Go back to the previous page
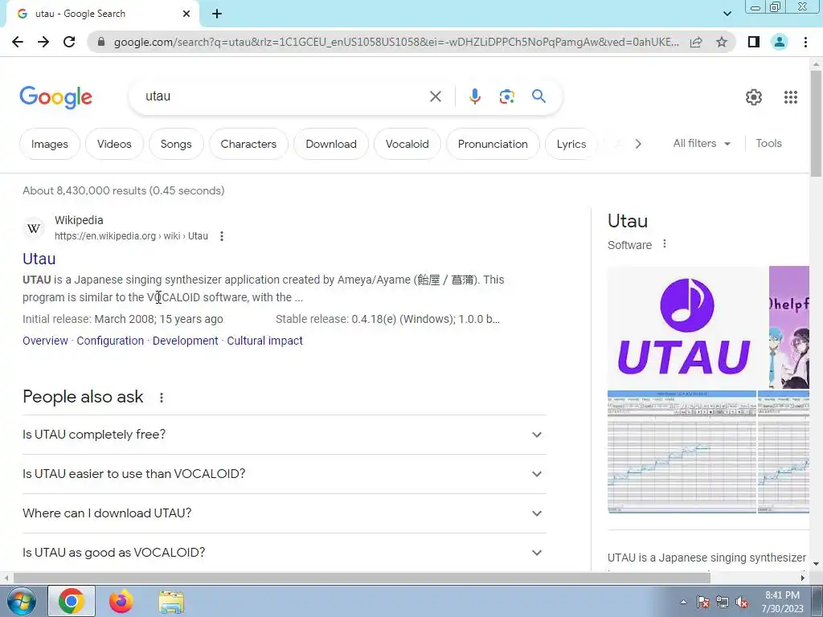The width and height of the screenshot is (823, 617). tap(18, 42)
